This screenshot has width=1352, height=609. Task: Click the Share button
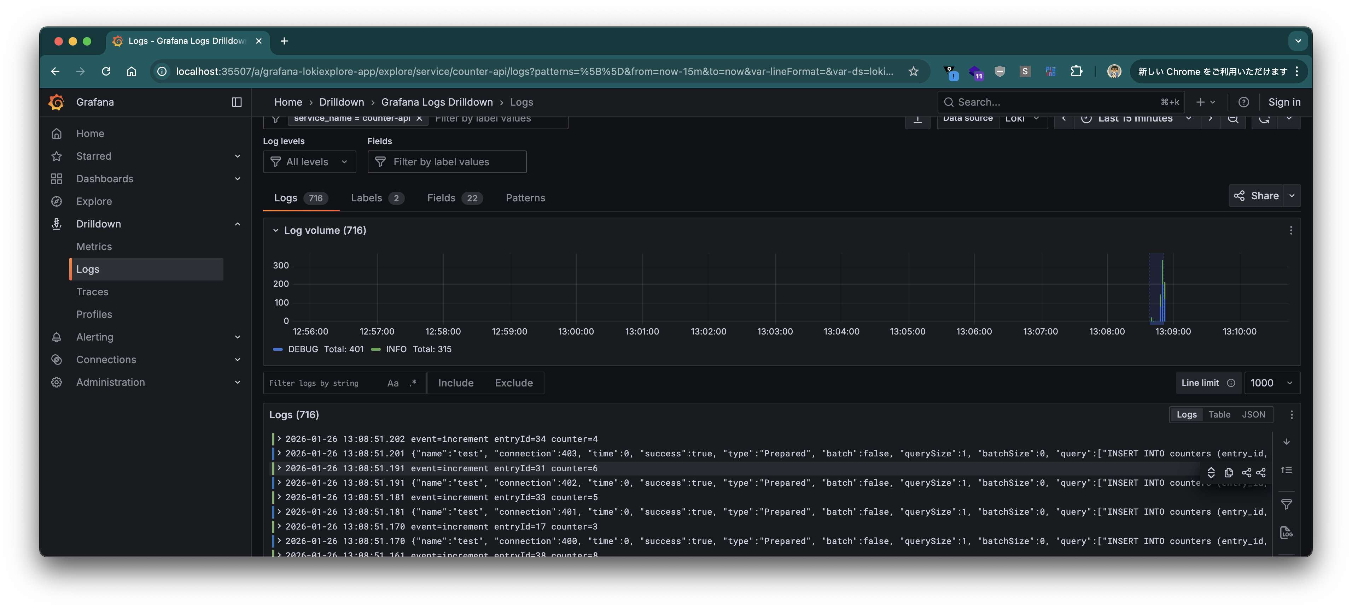point(1256,196)
